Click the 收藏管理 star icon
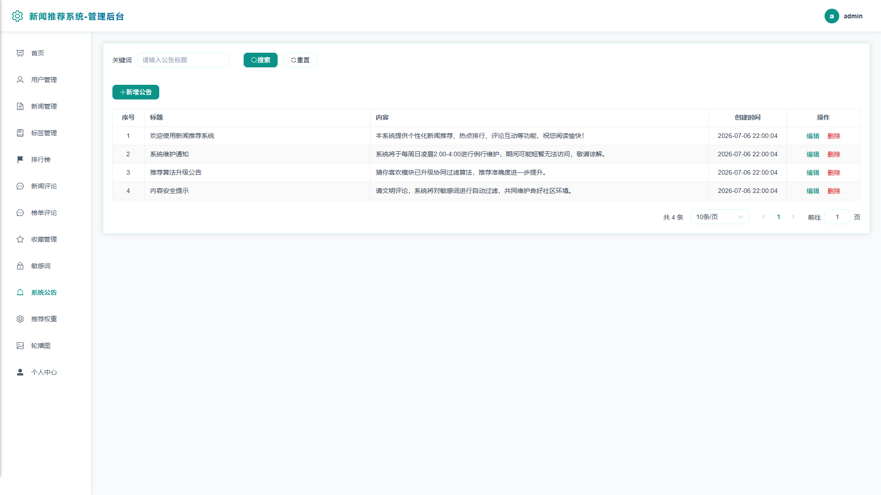Screen dimensions: 881x495 coord(20,239)
